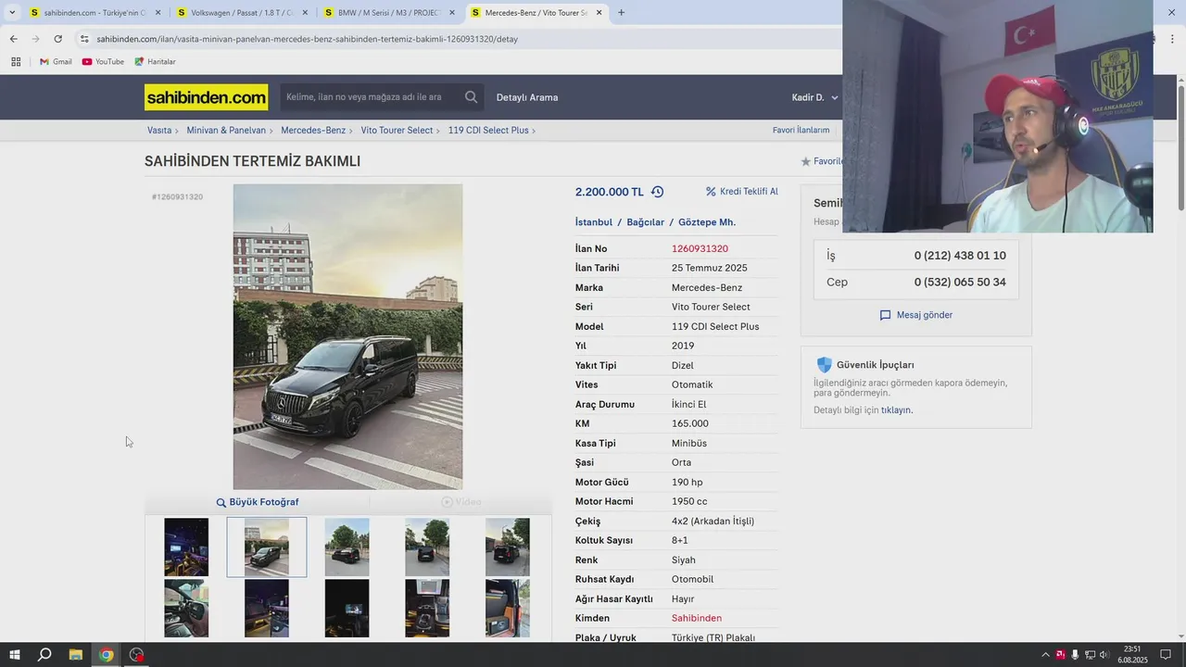Click the volume tray icon
The image size is (1186, 667).
click(1104, 655)
